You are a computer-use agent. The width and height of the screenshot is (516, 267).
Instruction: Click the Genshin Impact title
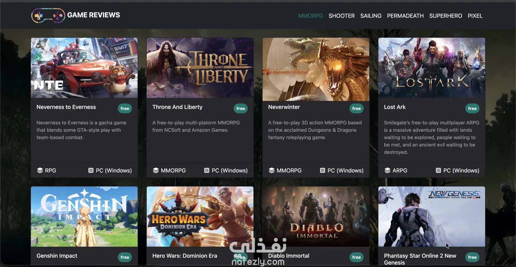tap(57, 256)
